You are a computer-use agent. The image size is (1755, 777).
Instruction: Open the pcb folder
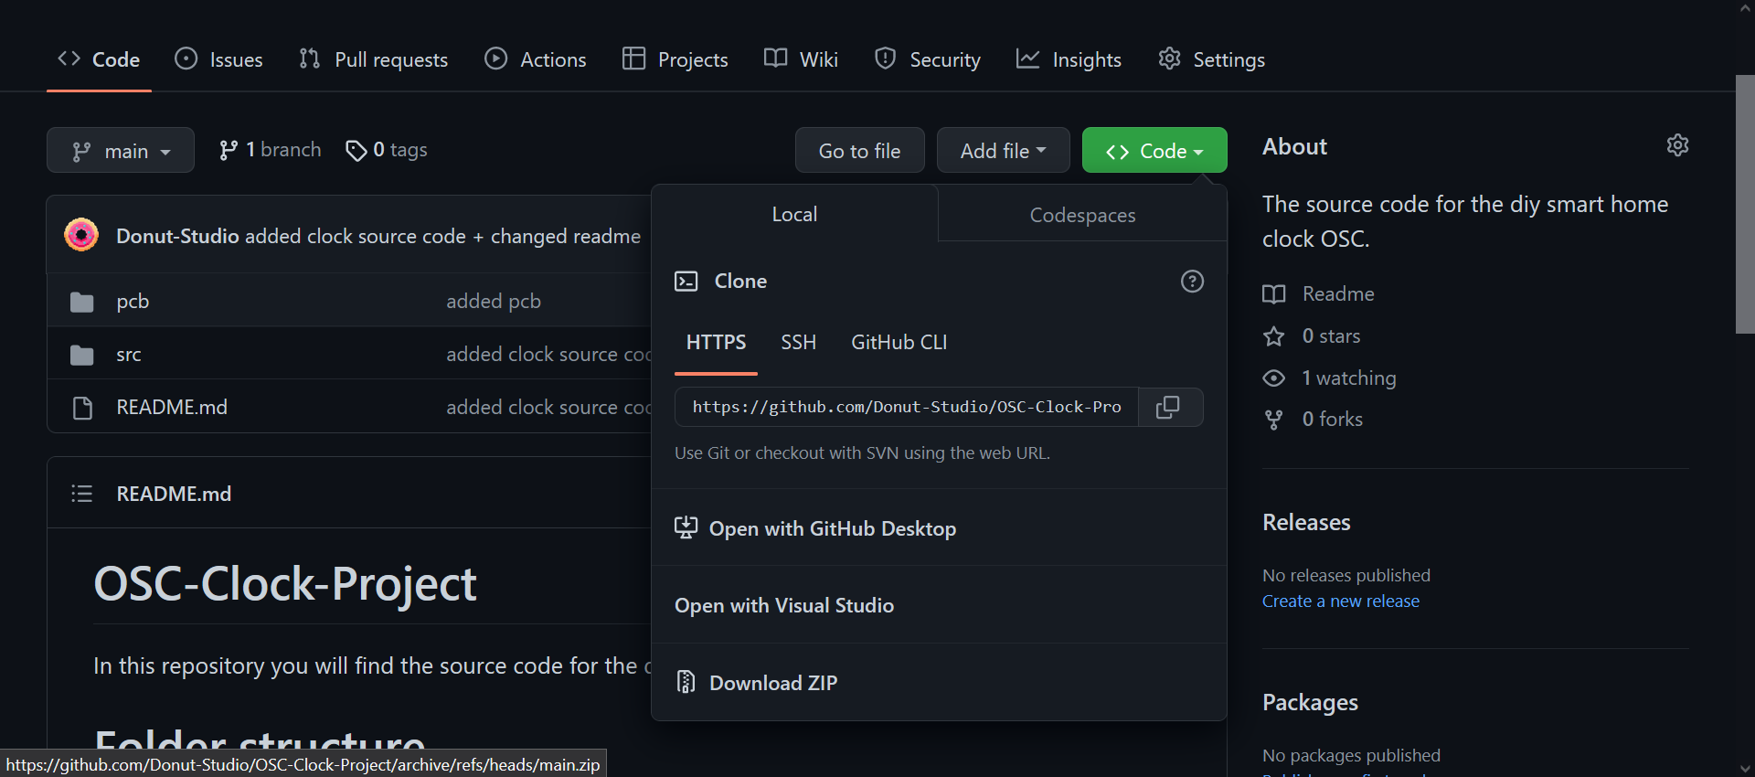coord(133,302)
